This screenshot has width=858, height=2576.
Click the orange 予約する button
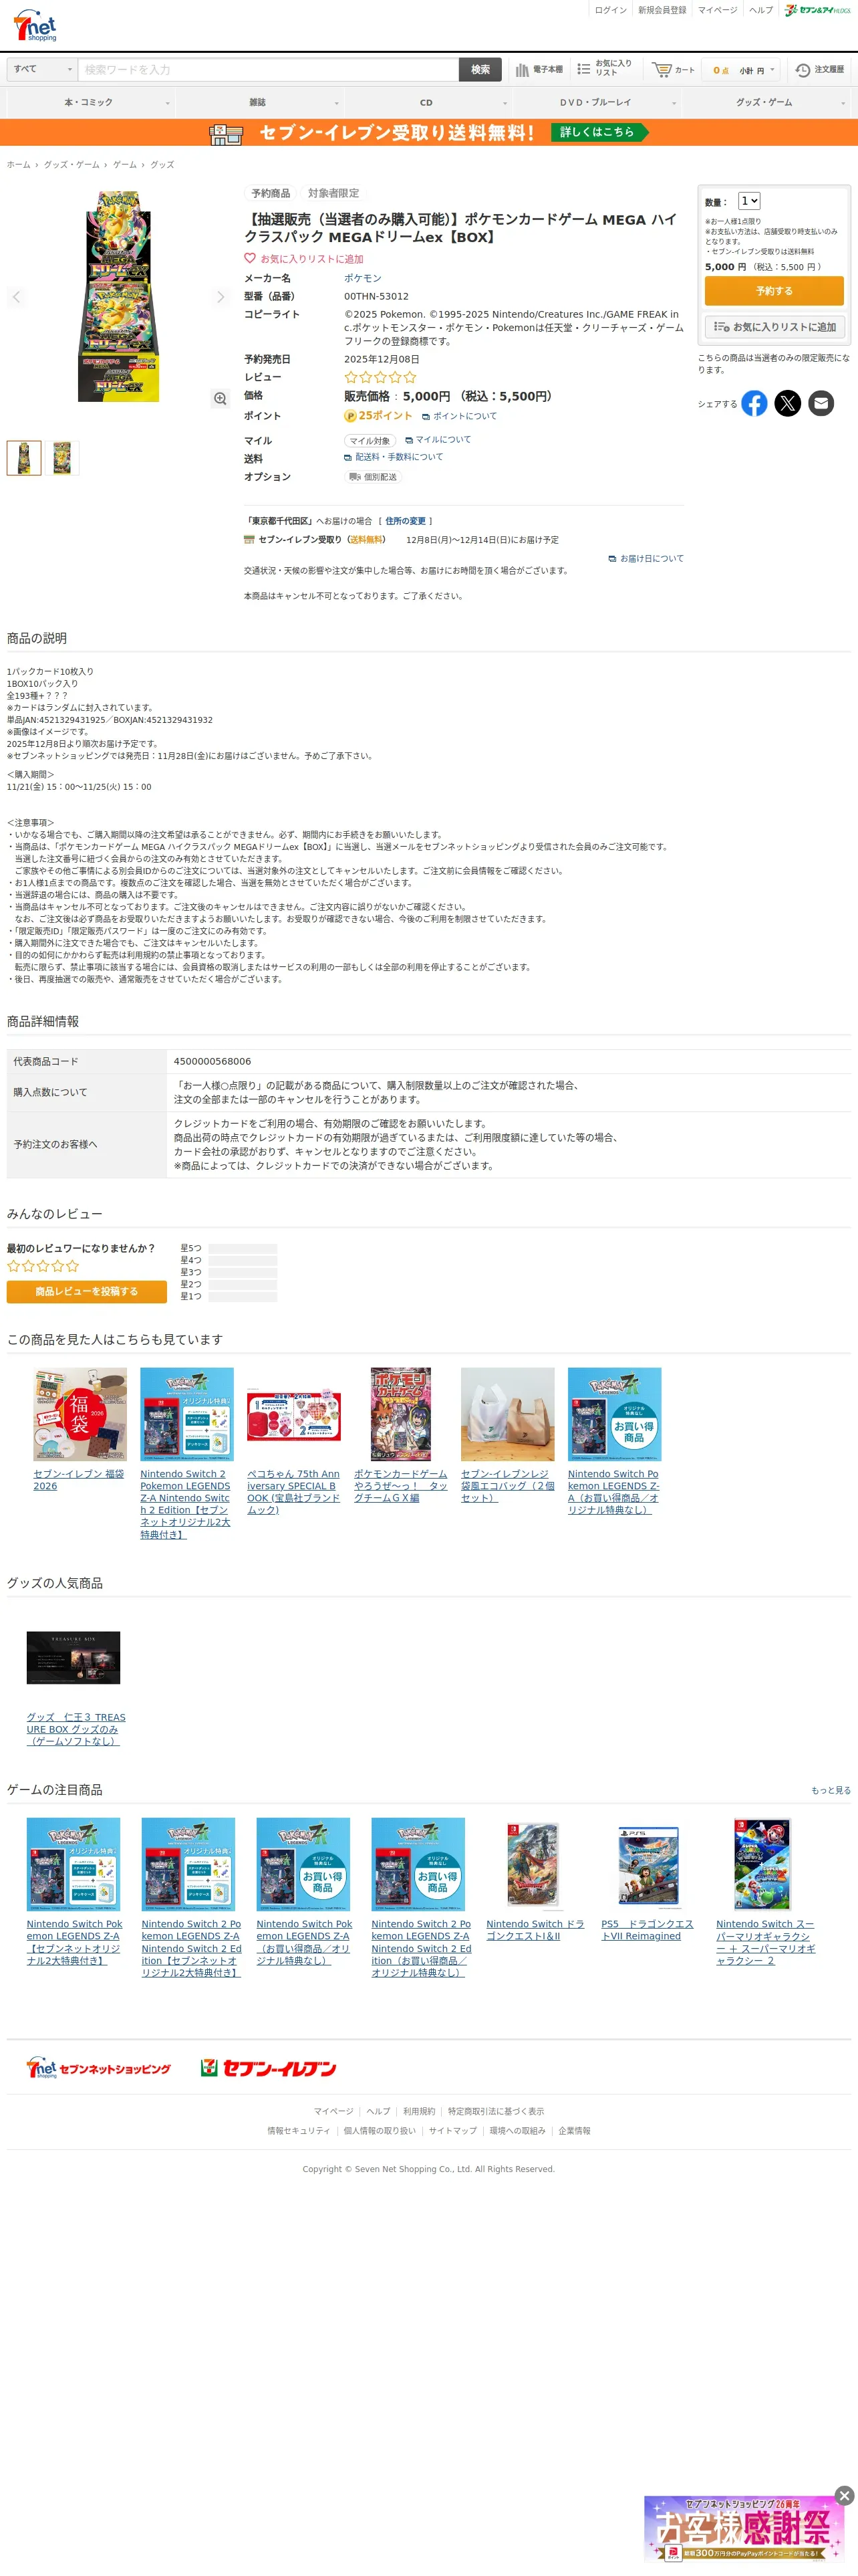[774, 291]
